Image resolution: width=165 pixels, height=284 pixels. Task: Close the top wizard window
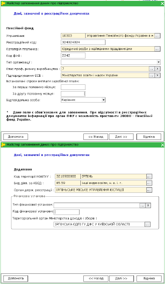click(162, 3)
